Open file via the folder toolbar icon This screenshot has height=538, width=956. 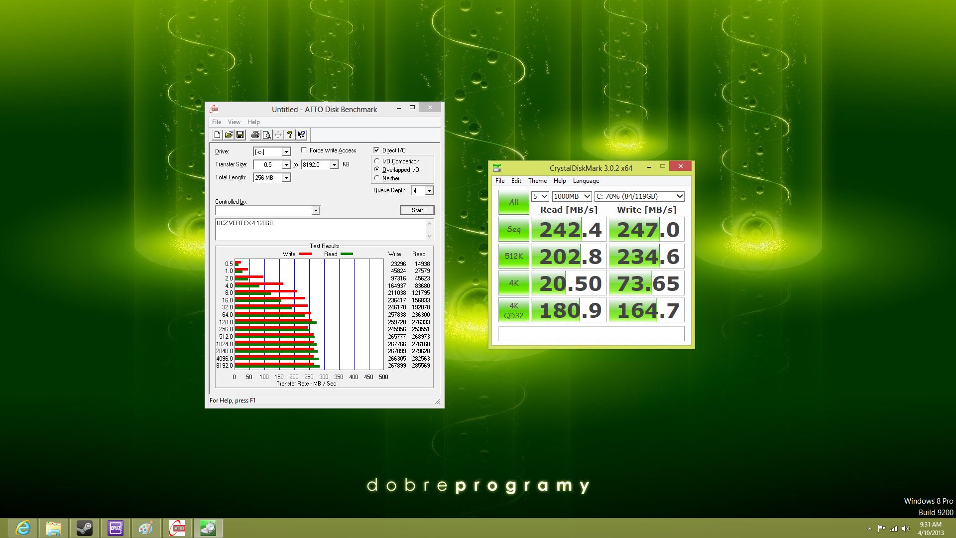pyautogui.click(x=229, y=134)
